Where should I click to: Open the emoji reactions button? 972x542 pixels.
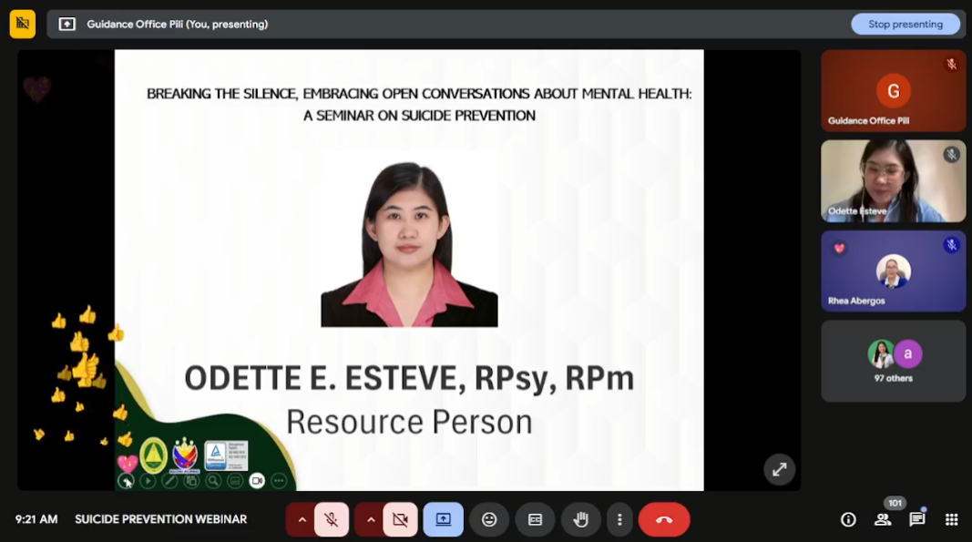coord(489,519)
